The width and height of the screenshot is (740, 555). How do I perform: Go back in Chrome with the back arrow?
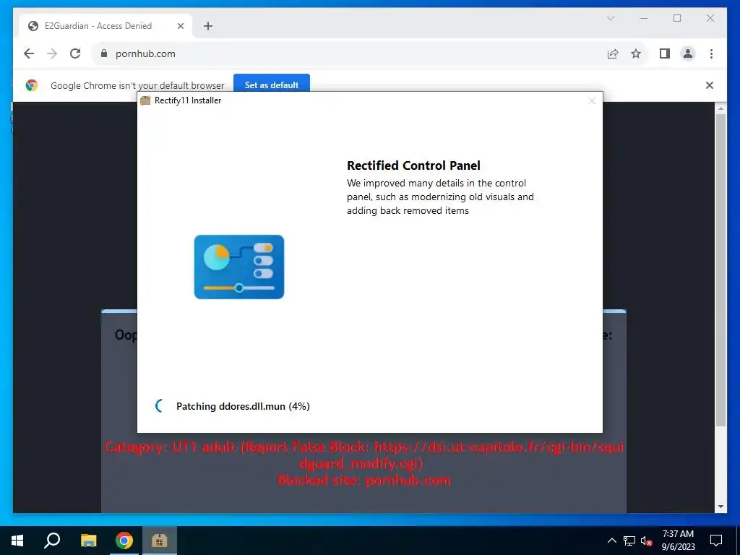29,53
